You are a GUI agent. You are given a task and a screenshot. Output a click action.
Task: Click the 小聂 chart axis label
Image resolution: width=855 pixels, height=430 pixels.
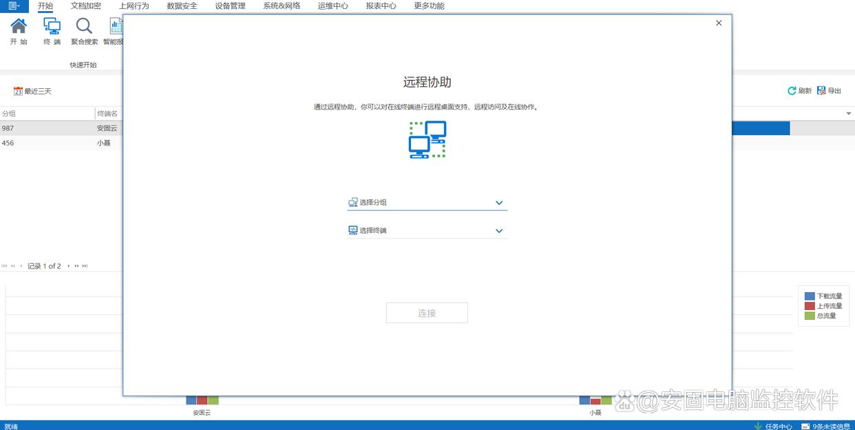point(595,412)
